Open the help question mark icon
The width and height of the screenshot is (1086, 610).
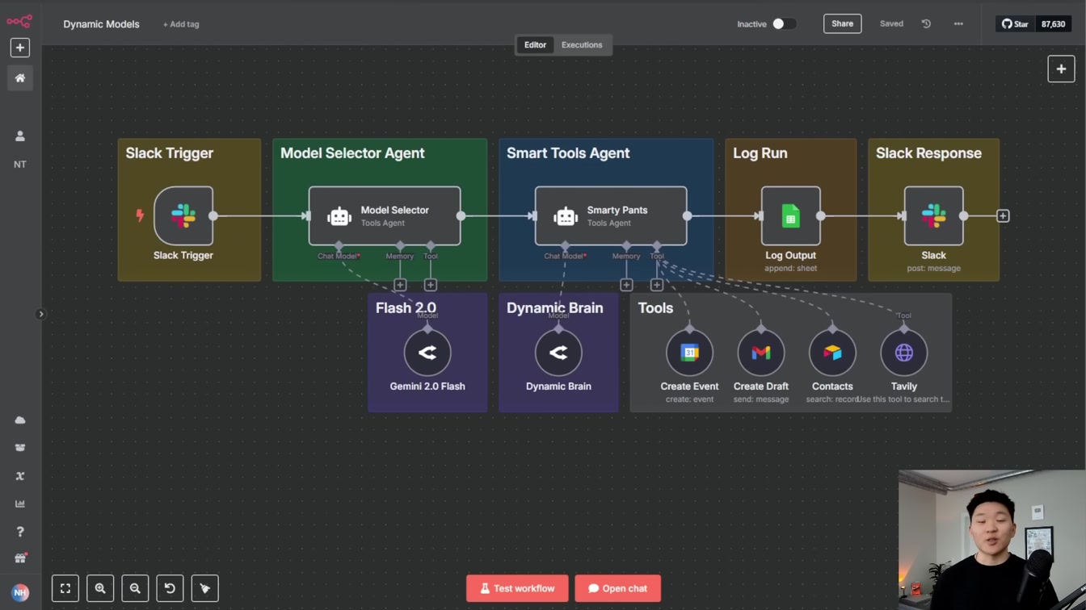20,532
